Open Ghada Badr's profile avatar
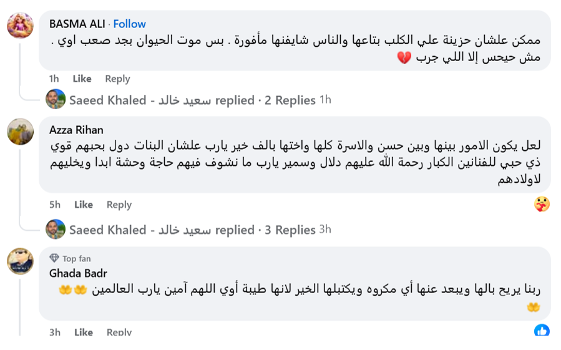The height and width of the screenshot is (350, 561). [21, 261]
